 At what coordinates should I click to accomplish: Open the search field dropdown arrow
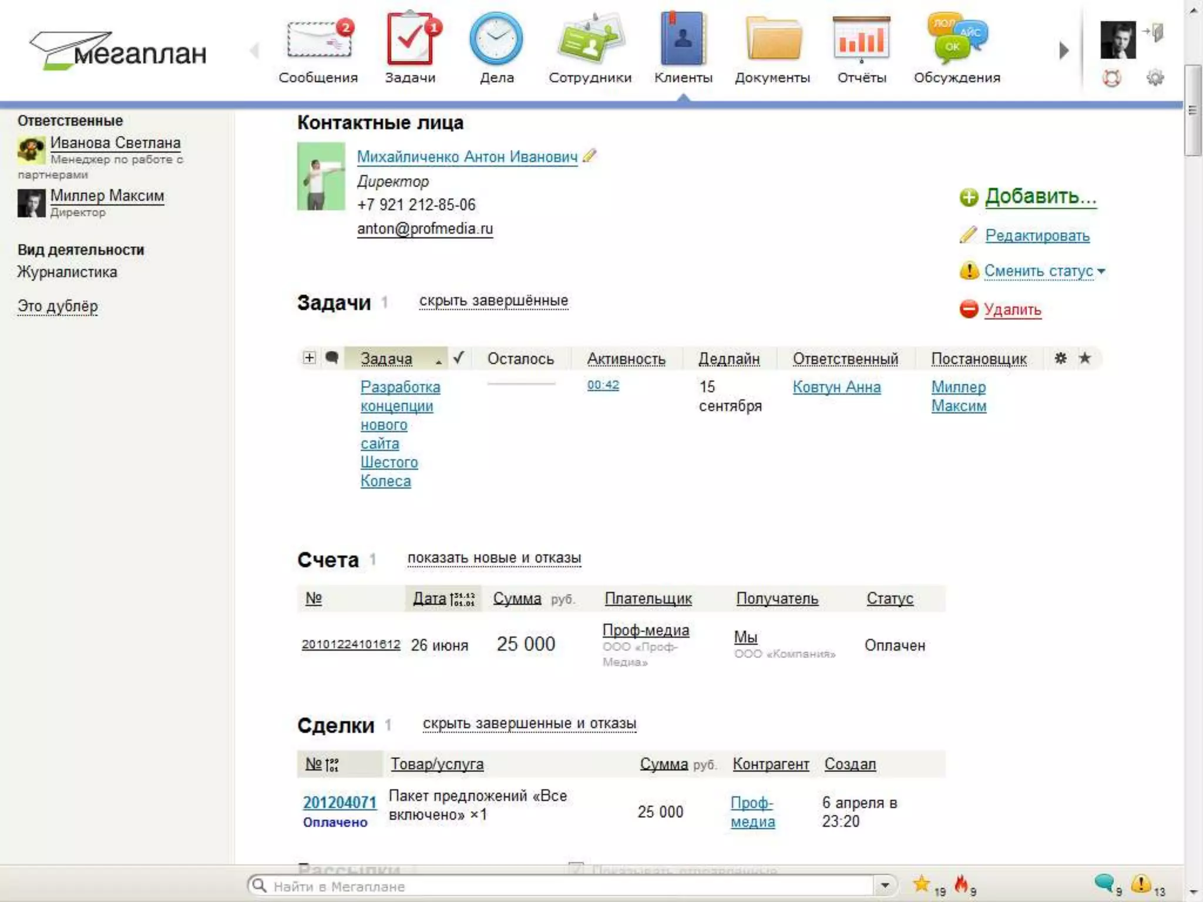tap(885, 885)
